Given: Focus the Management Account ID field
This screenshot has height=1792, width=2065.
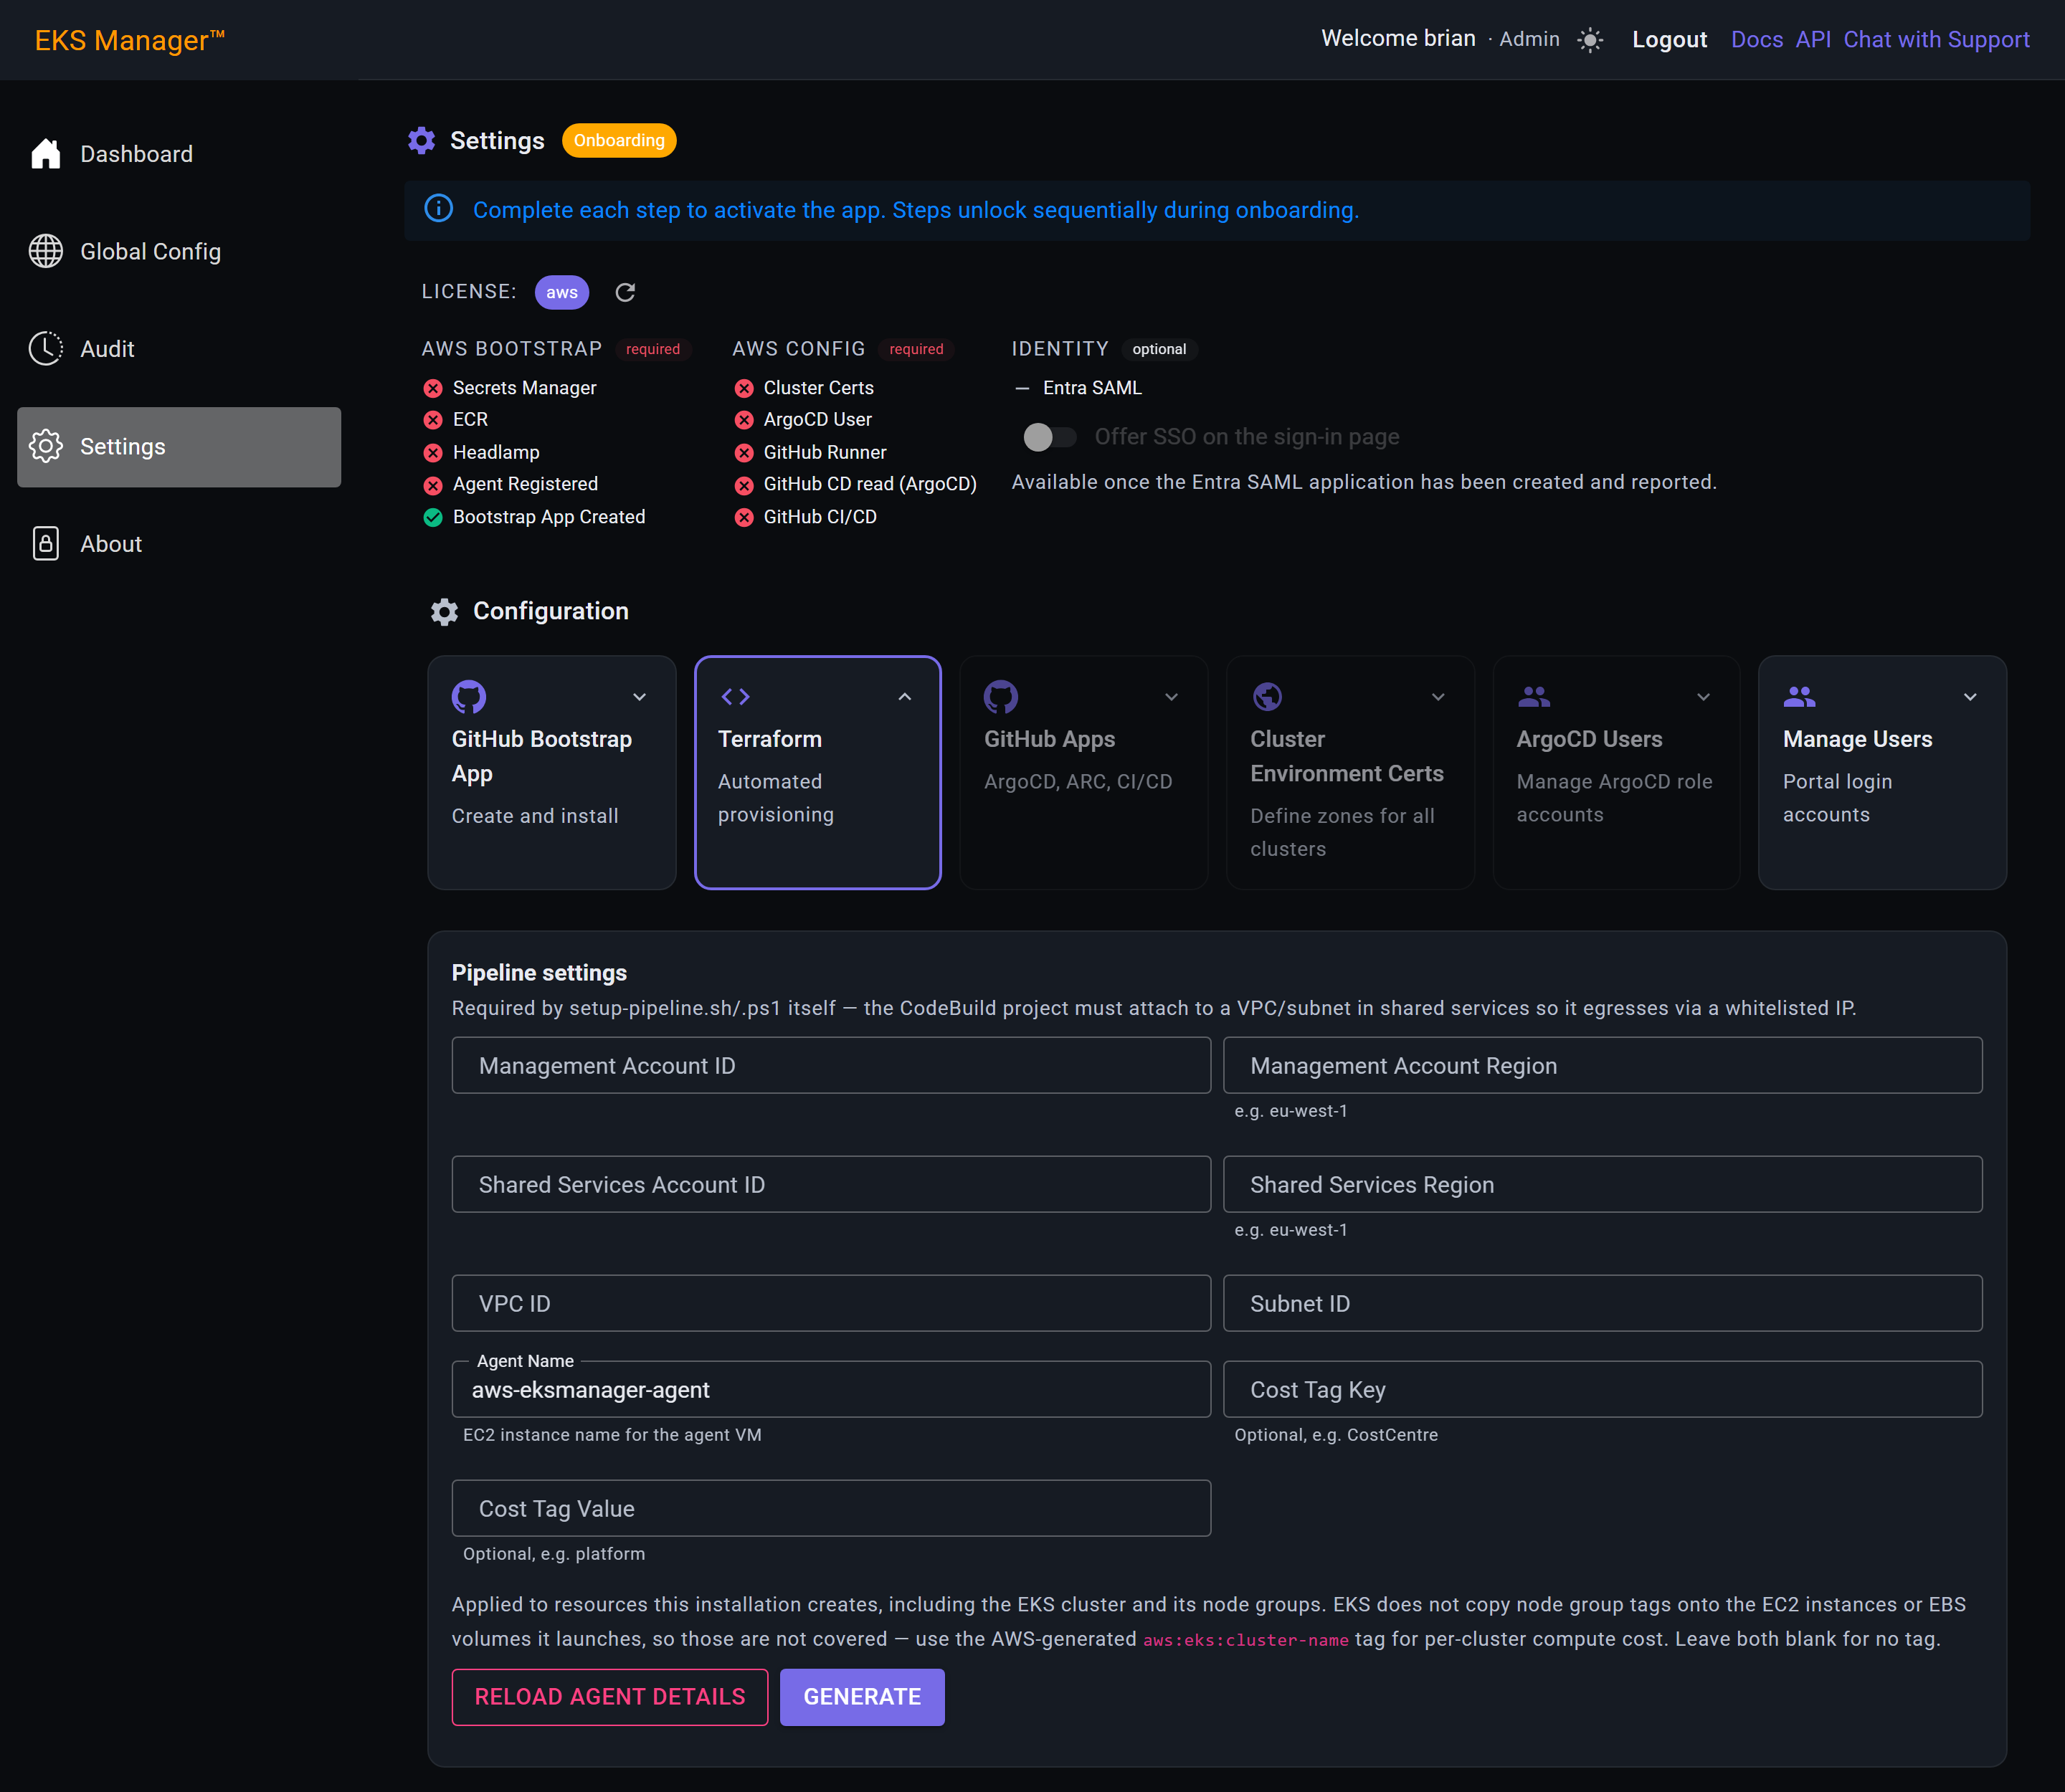Looking at the screenshot, I should 830,1065.
